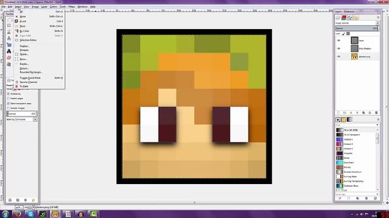Open Skype from the taskbar

coord(30,214)
